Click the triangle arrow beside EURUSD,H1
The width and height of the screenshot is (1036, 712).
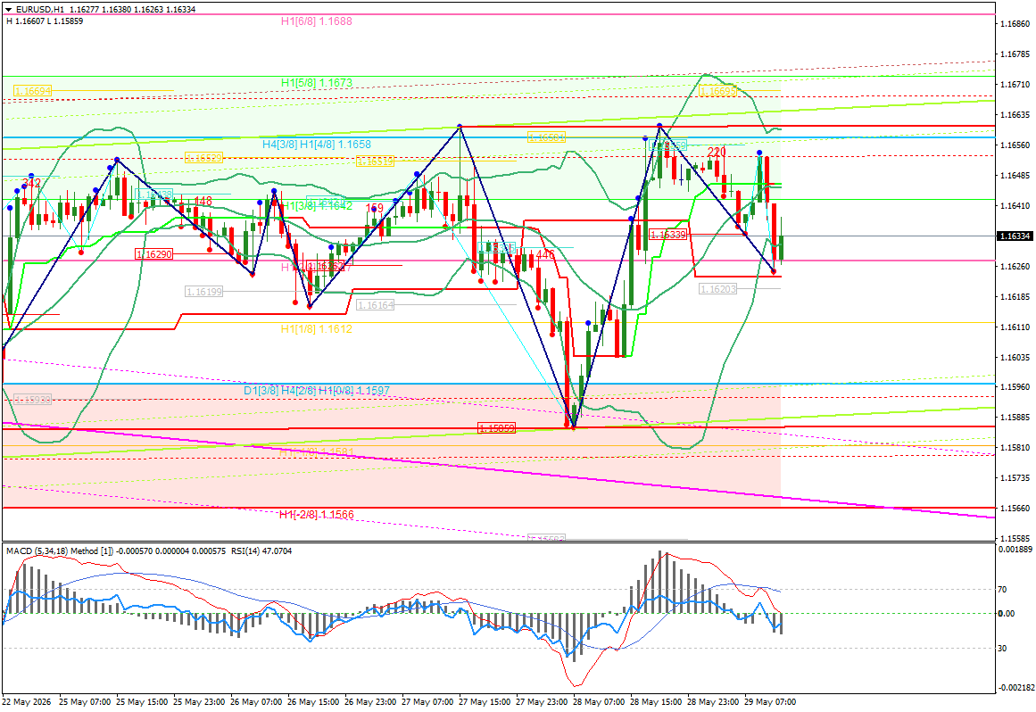pyautogui.click(x=9, y=10)
